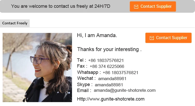This screenshot has height=106, width=195.
Task: Click envelope icon beside Amanda's greeting
Action: [x=152, y=38]
